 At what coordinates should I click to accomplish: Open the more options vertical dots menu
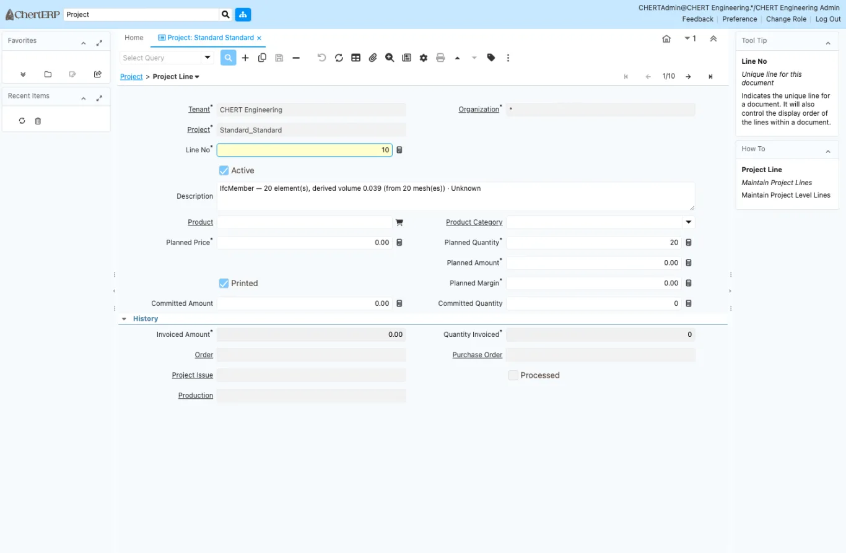pyautogui.click(x=508, y=58)
